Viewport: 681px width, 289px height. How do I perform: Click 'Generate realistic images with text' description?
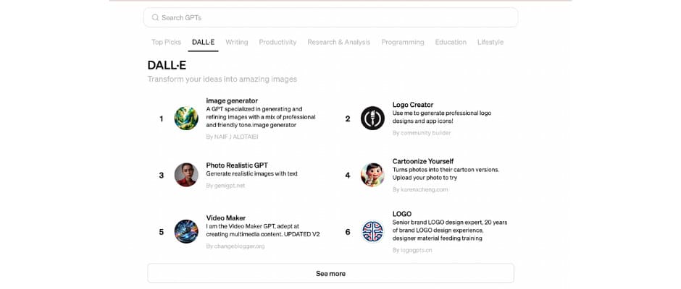click(x=252, y=173)
